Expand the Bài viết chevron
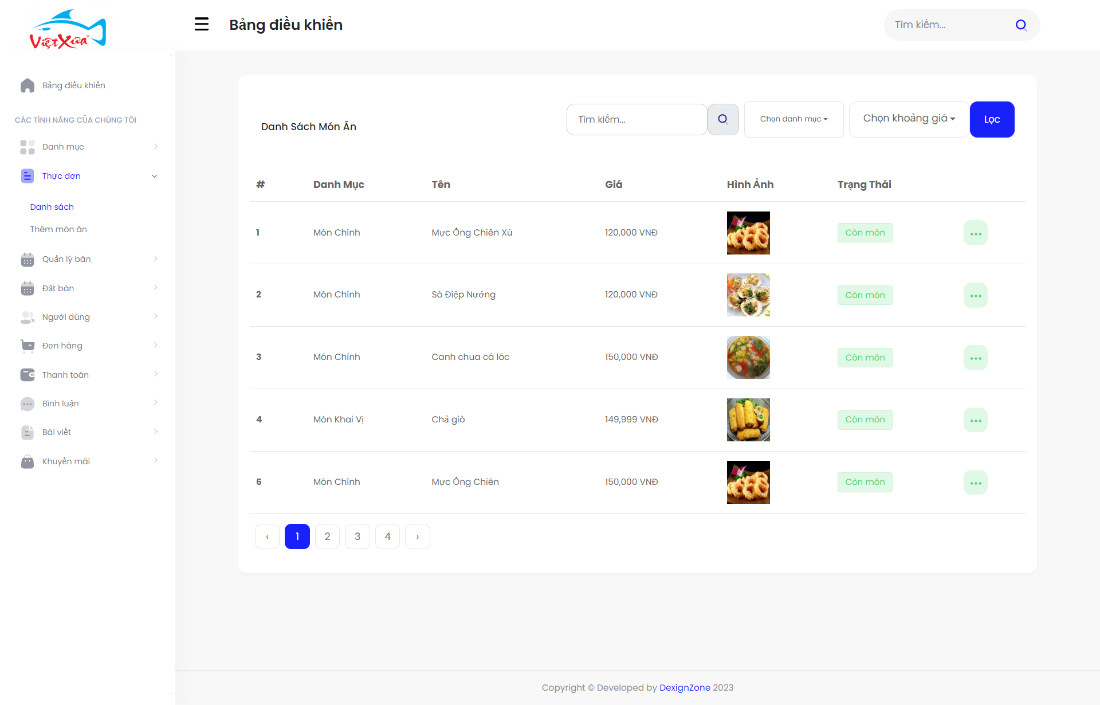1100x705 pixels. pyautogui.click(x=155, y=432)
